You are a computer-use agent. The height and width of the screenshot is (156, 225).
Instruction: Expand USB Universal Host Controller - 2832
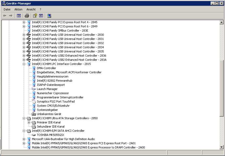pyautogui.click(x=24, y=43)
